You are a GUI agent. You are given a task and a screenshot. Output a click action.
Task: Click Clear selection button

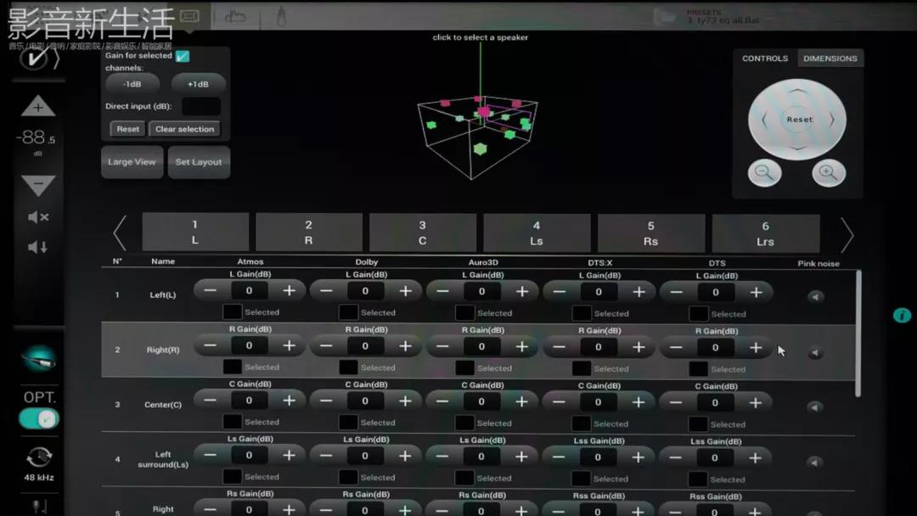(x=185, y=129)
